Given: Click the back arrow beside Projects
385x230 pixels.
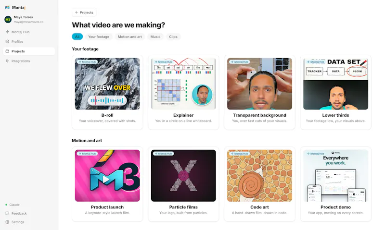Looking at the screenshot, I should (77, 12).
